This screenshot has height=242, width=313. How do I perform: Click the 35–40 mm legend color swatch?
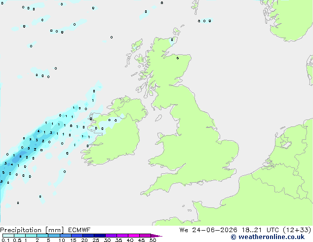pyautogui.click(x=122, y=236)
